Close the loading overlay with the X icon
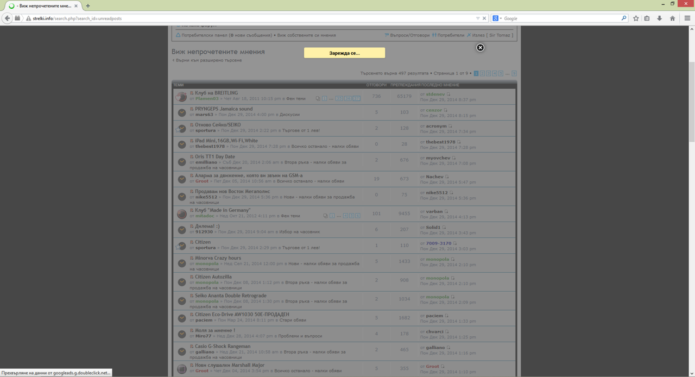This screenshot has height=377, width=695. click(480, 47)
